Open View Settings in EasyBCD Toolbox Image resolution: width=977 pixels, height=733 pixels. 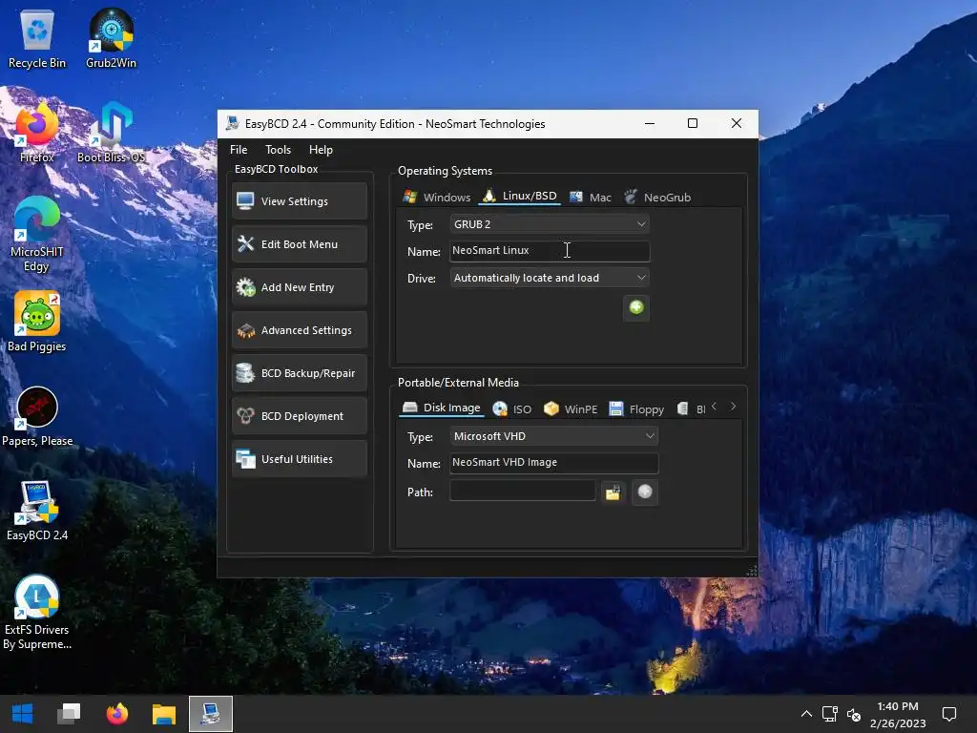click(x=299, y=201)
